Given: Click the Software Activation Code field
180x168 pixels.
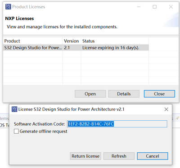Looking at the screenshot, I should click(117, 124).
